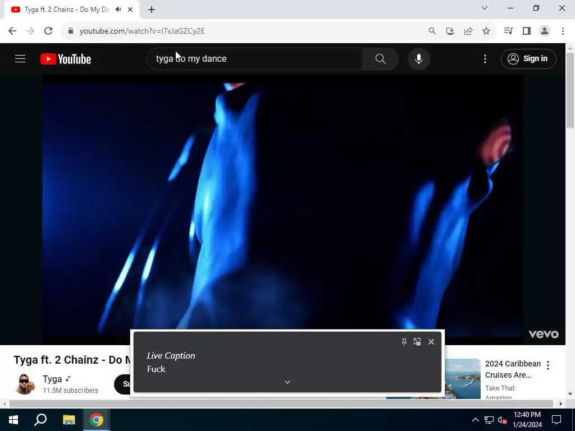Open Windows taskbar search
The width and height of the screenshot is (575, 431).
tap(40, 420)
